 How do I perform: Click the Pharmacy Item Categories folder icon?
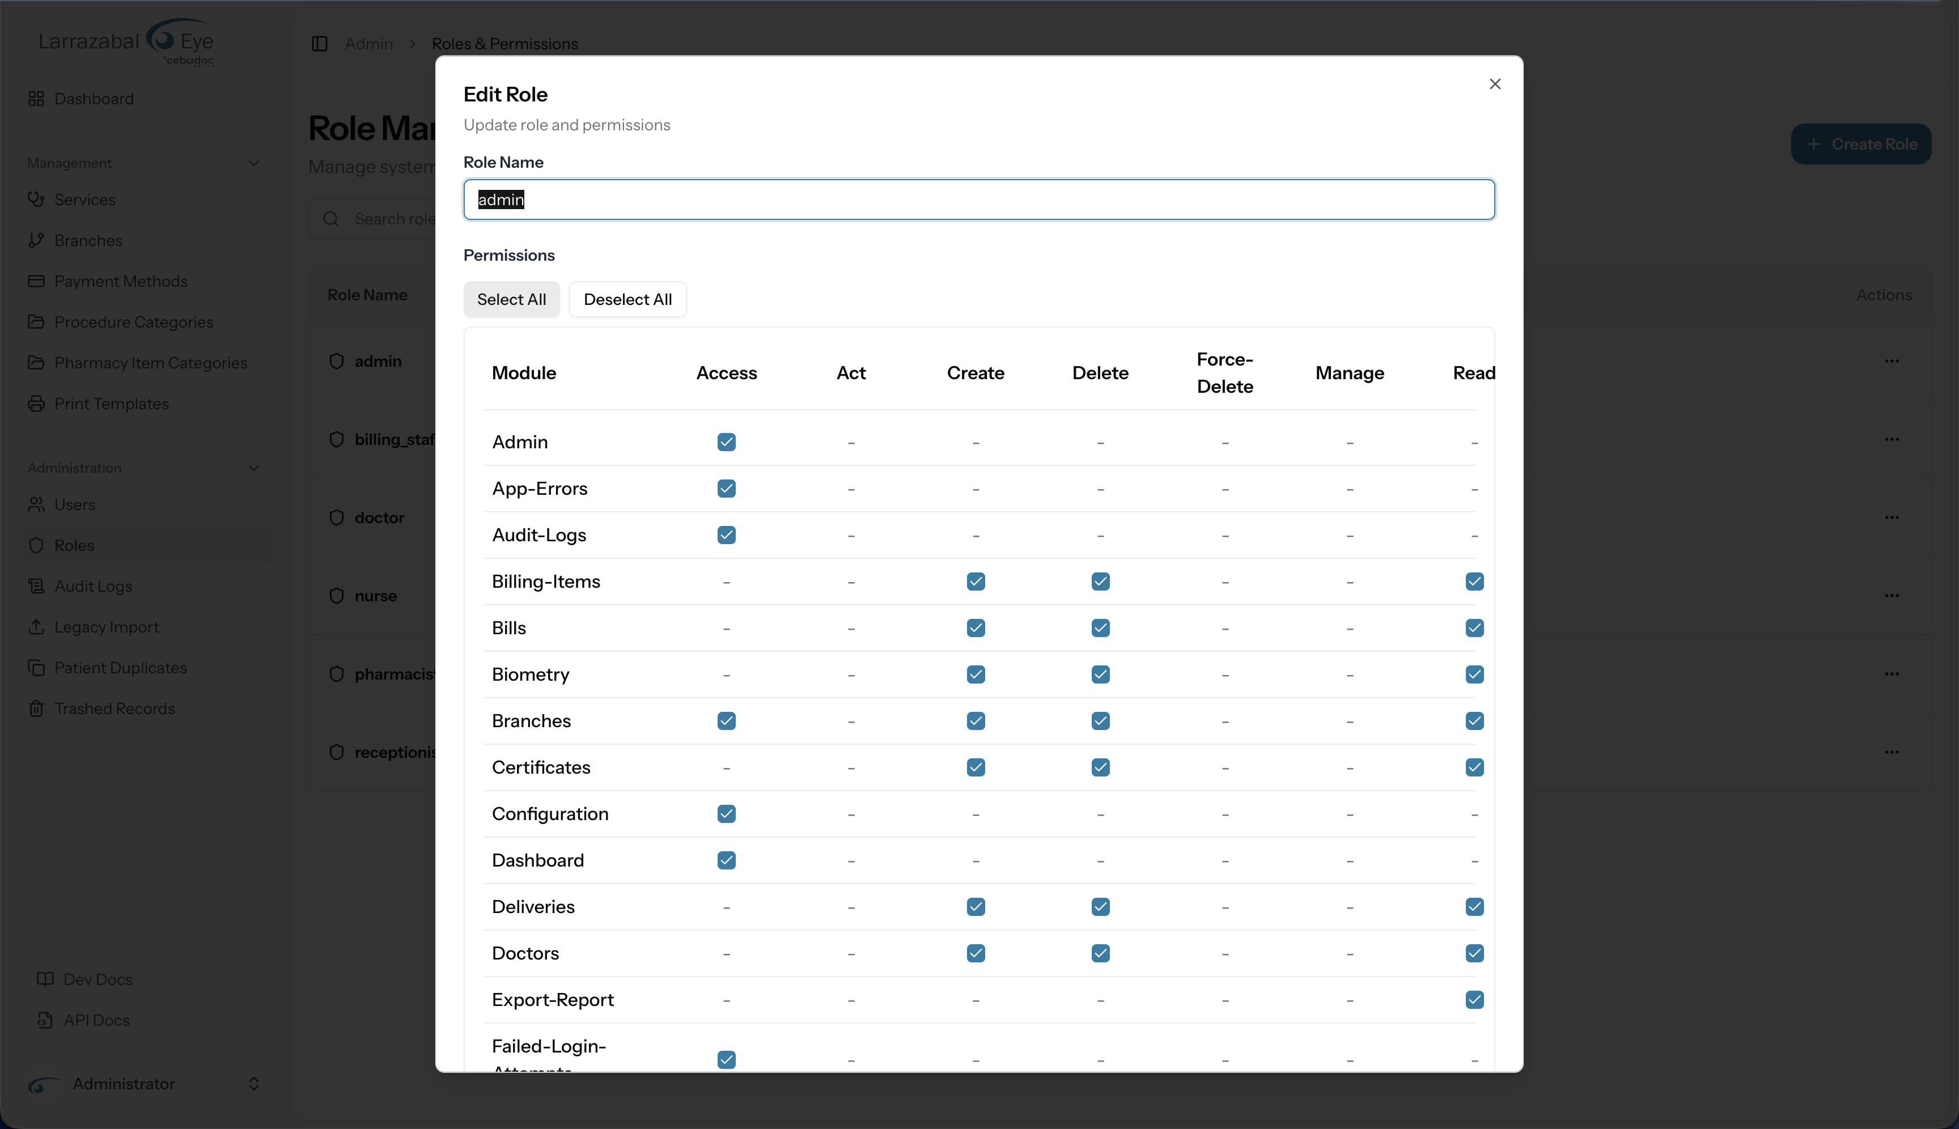(36, 363)
